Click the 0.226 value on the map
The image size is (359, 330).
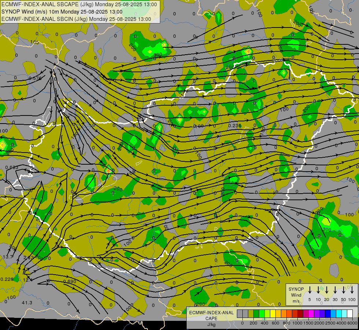7,279
